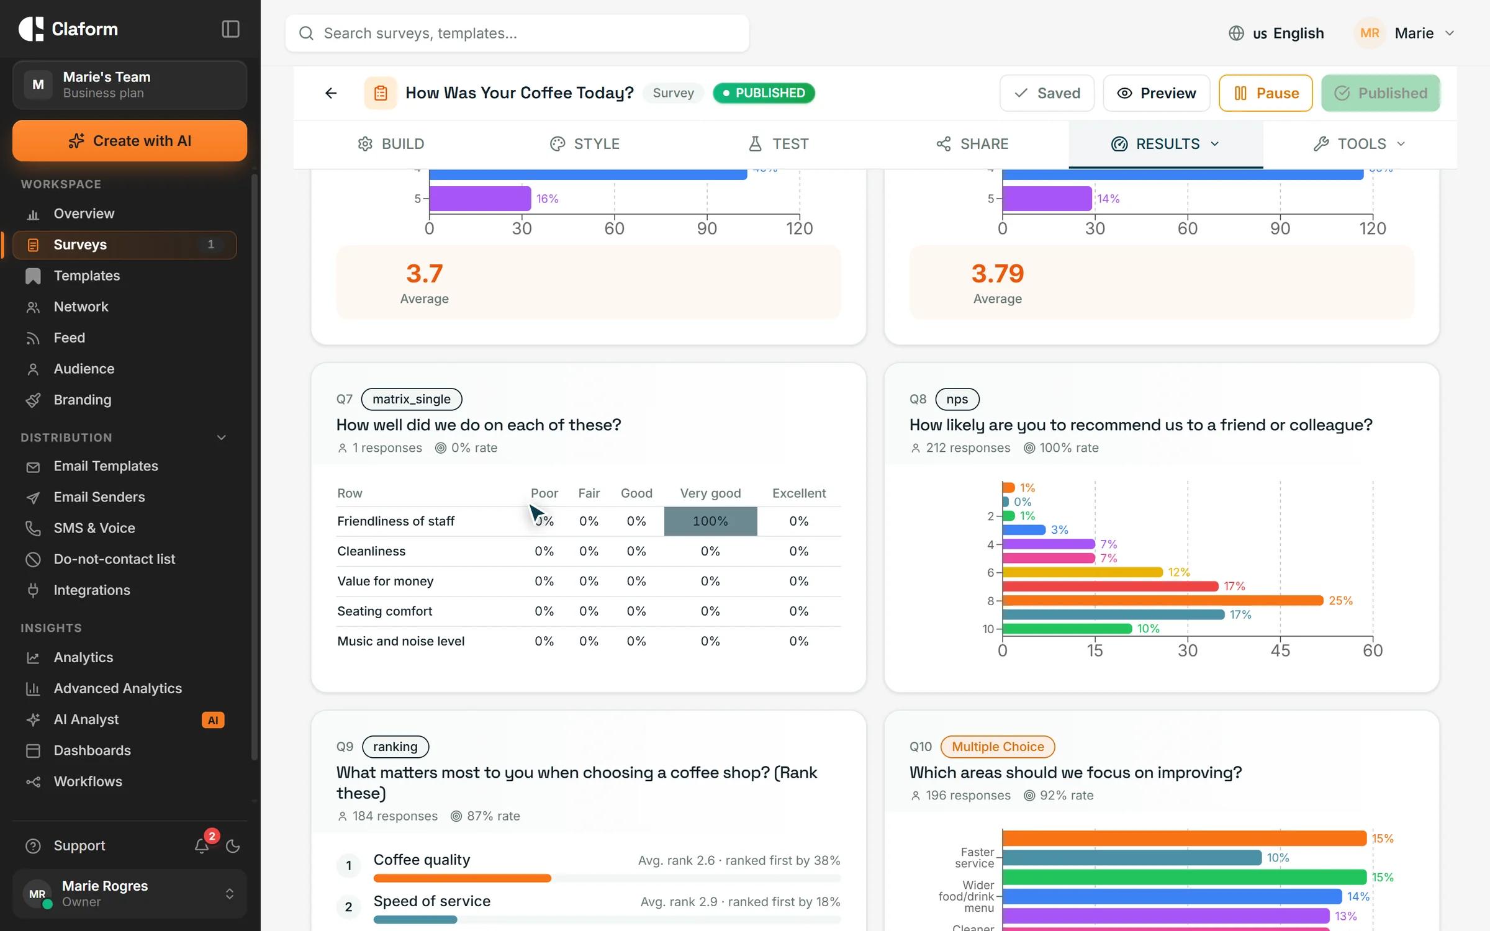Screen dimensions: 1490x931
Task: Open Overview in the workspace menu
Action: [124, 214]
